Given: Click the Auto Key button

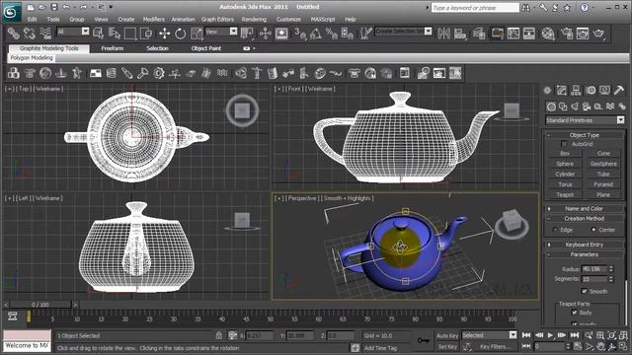Looking at the screenshot, I should tap(447, 335).
